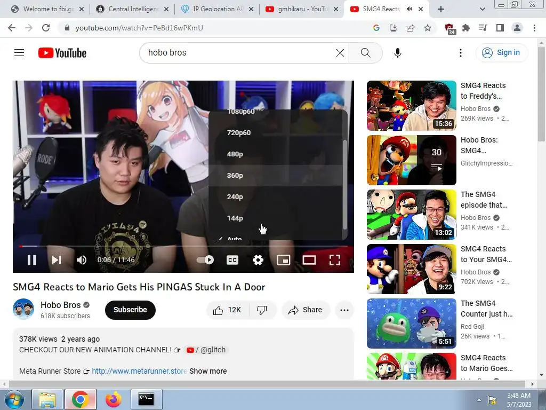The width and height of the screenshot is (546, 410).
Task: Switch to gmhikaru YouTube tab
Action: [302, 9]
